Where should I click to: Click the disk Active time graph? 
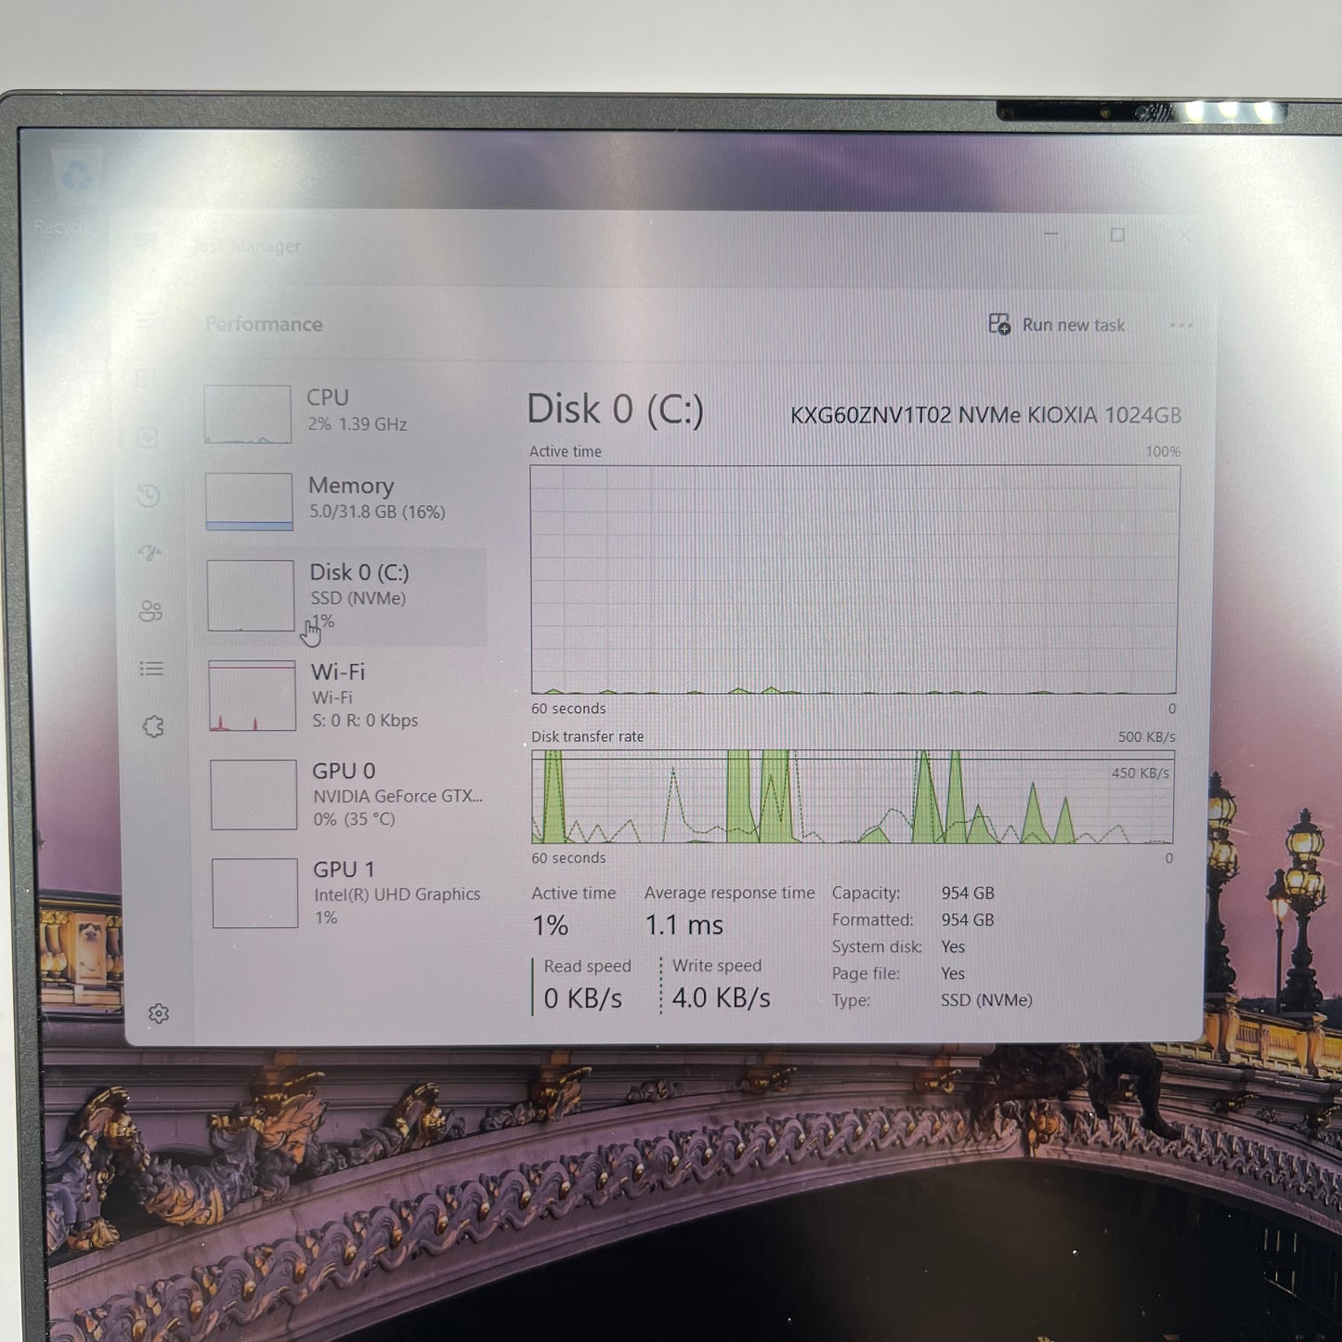pyautogui.click(x=853, y=580)
